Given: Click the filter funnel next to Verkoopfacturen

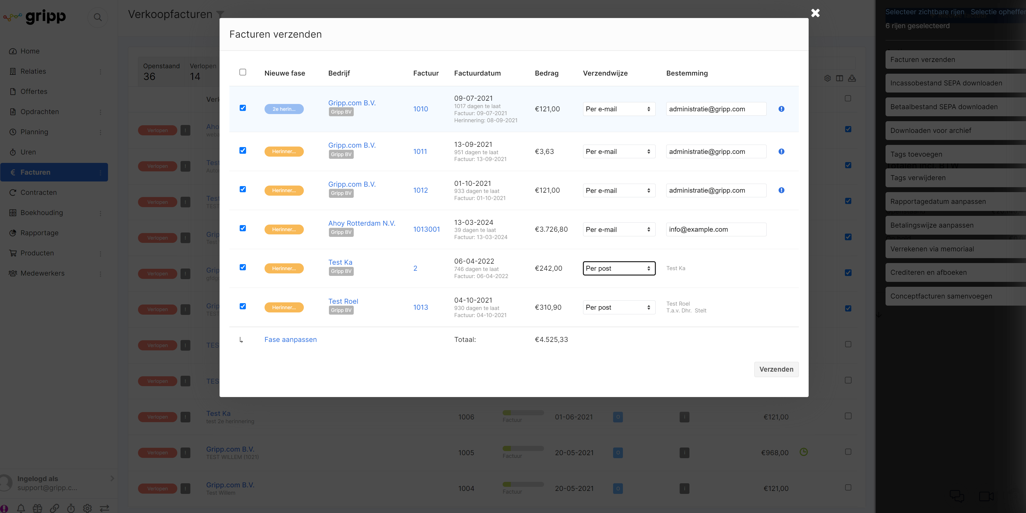Looking at the screenshot, I should [x=220, y=14].
